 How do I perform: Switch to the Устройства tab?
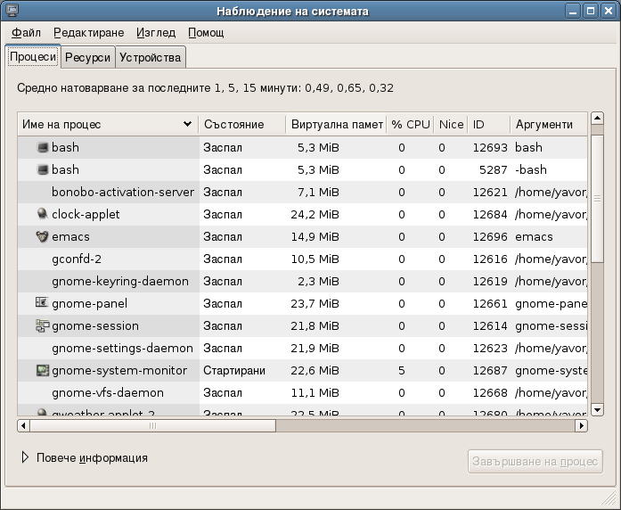coord(150,57)
